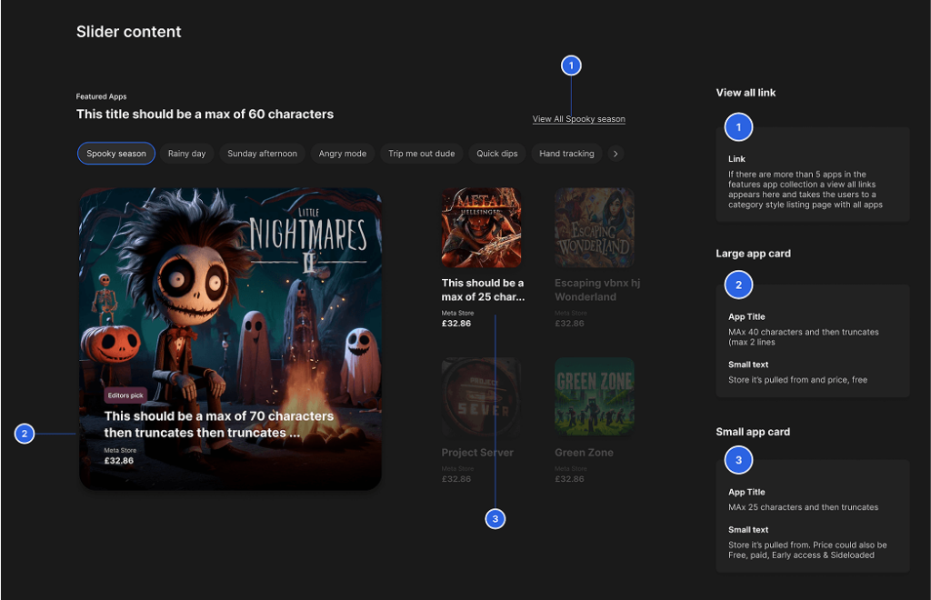Click the number 3 badge in Small app card panel
Screen dimensions: 931x600
coord(738,461)
